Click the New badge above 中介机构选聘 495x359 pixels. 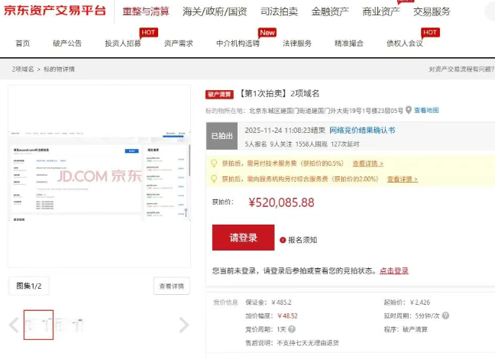coord(267,33)
